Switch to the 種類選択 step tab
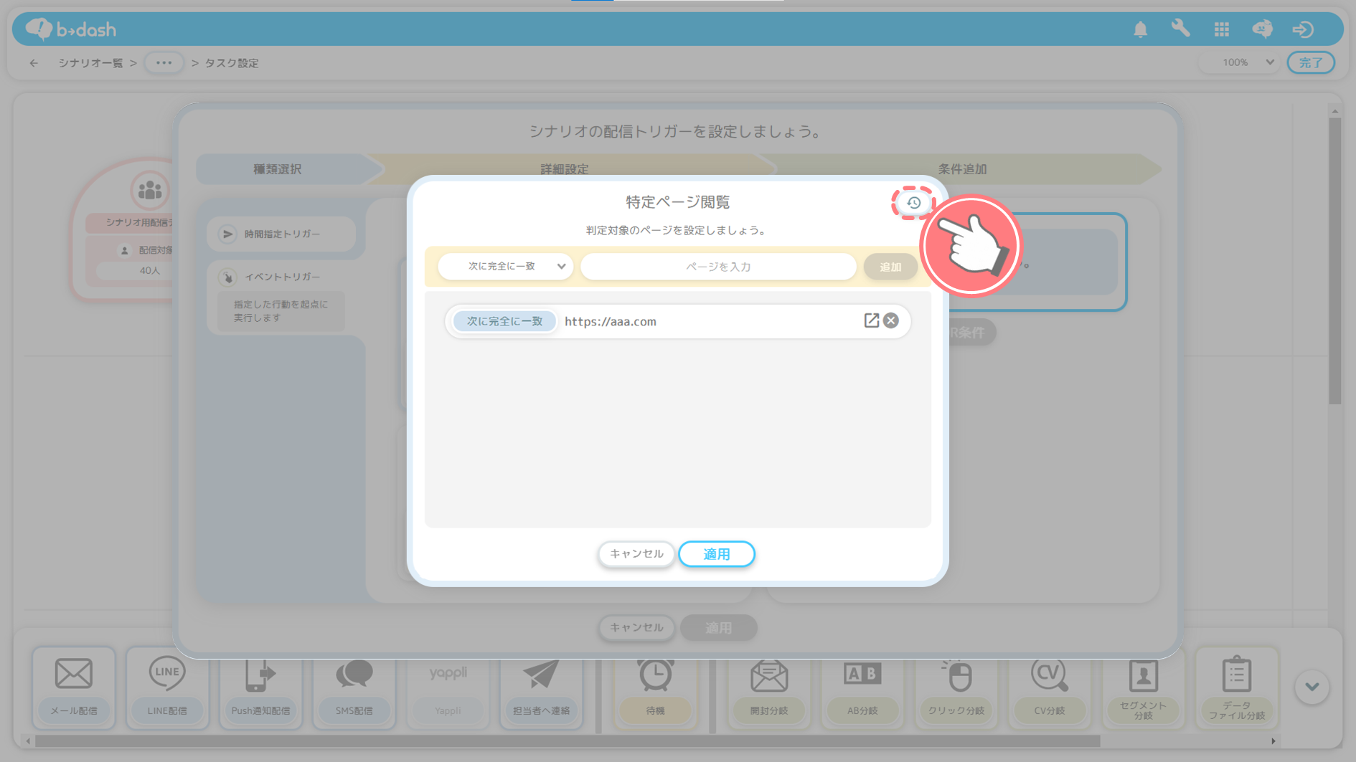Screen dimensions: 1356x762 (x=278, y=169)
